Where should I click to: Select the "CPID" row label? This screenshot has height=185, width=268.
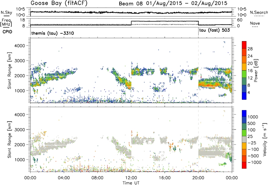tap(7, 32)
